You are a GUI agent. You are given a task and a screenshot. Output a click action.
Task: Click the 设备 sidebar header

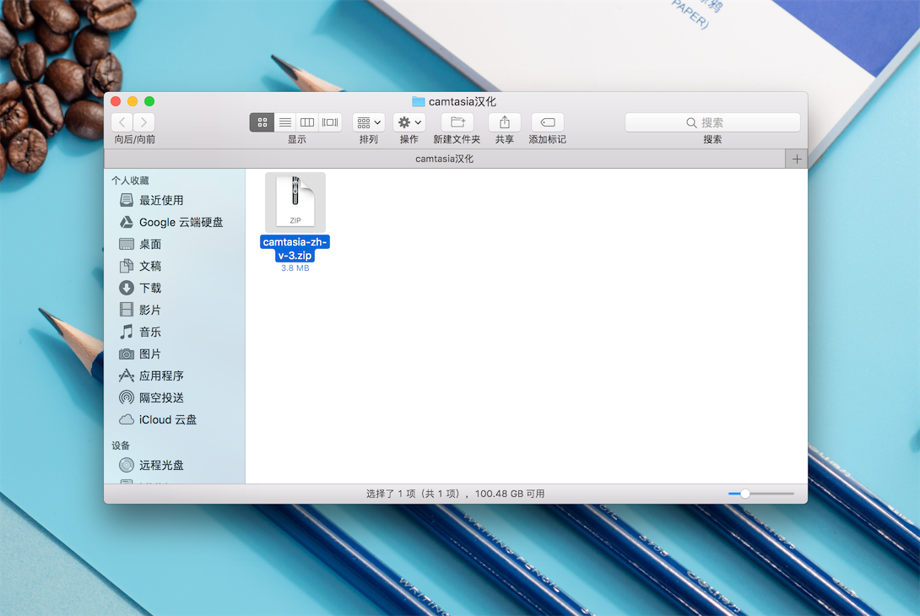coord(121,446)
